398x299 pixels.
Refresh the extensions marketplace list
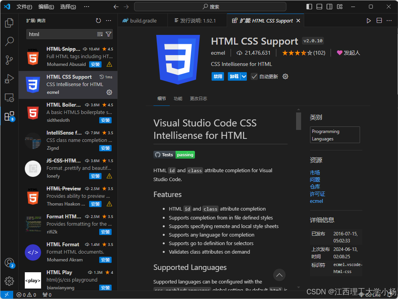[98, 21]
